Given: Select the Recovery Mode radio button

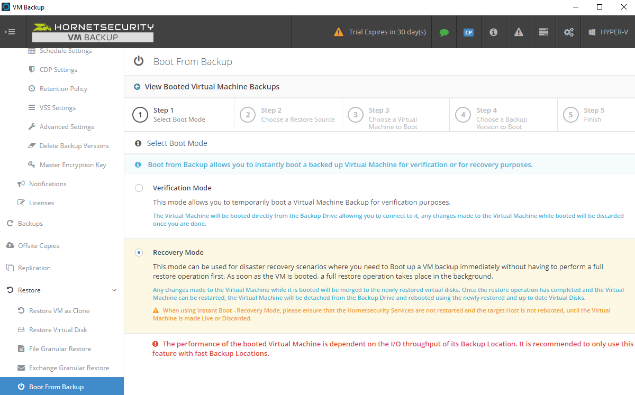Looking at the screenshot, I should (139, 253).
